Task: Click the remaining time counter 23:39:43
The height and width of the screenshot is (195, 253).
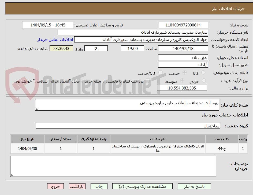Action: tap(61, 48)
